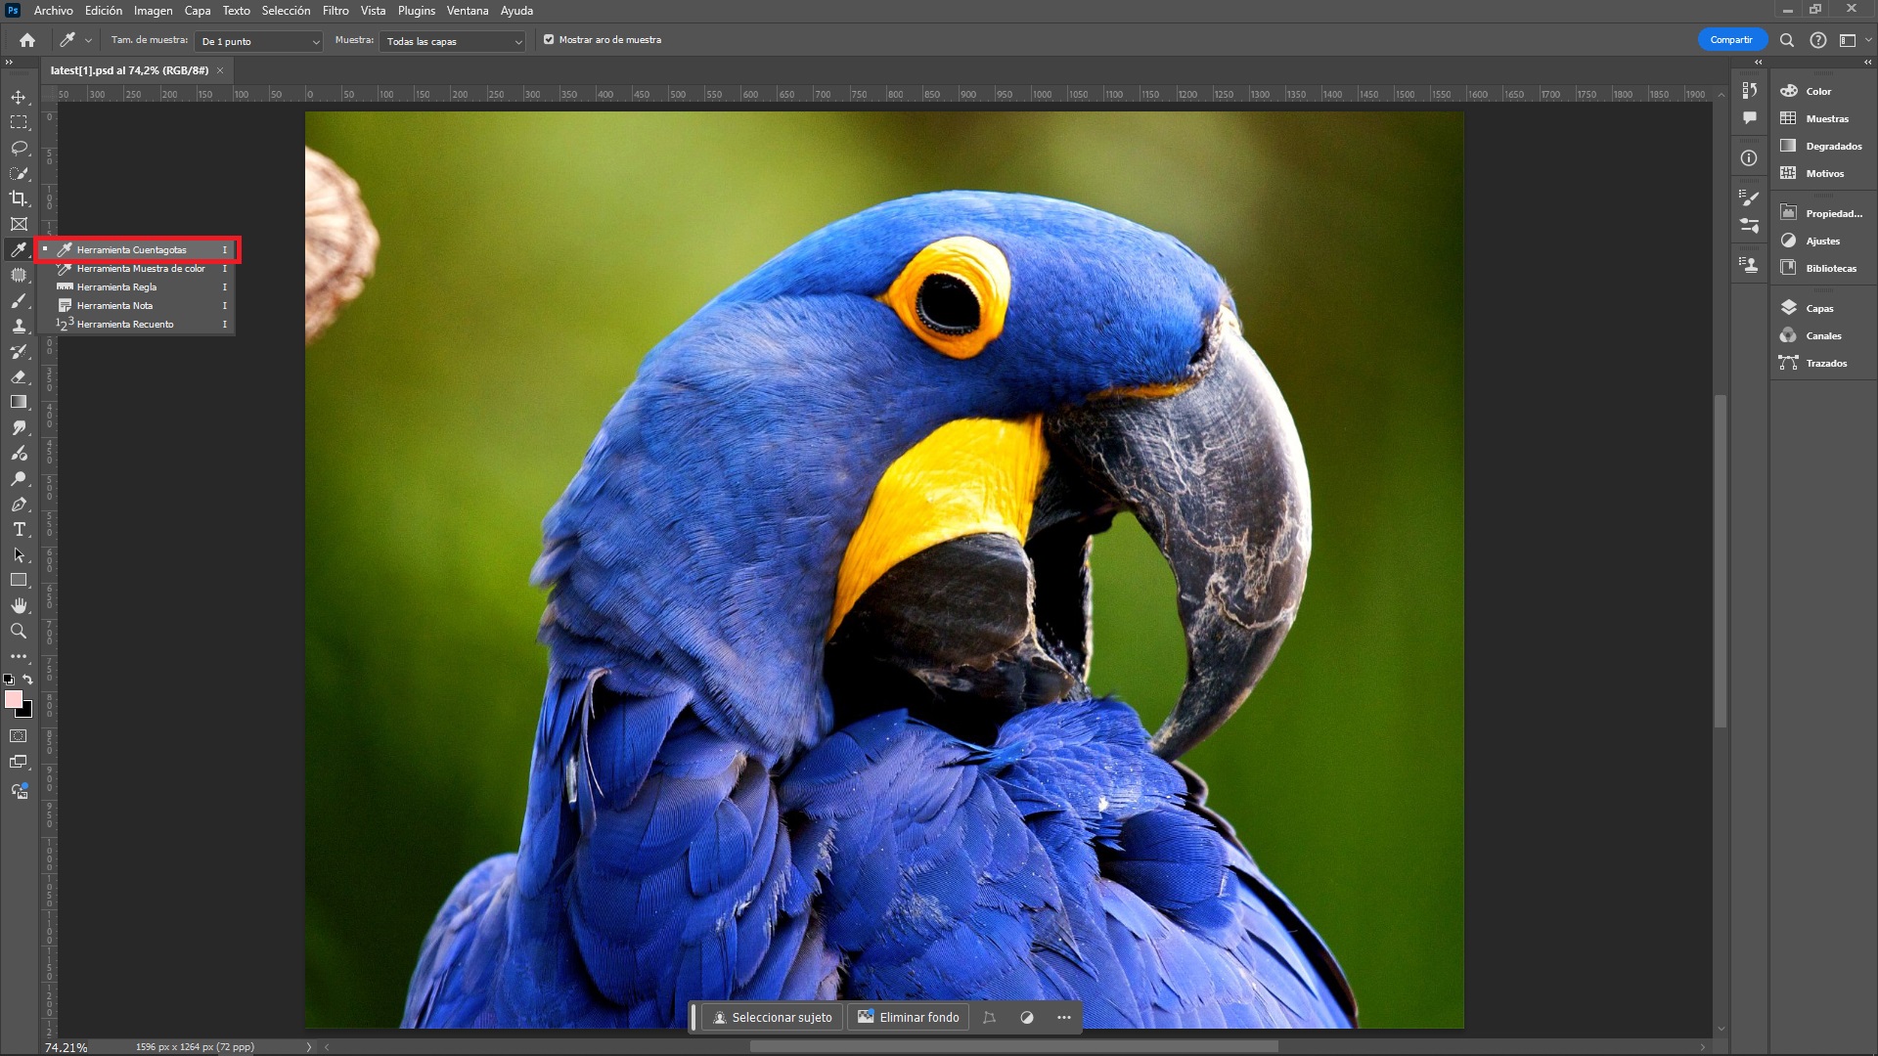The height and width of the screenshot is (1056, 1878).
Task: Select the Smudge tool
Action: pos(19,427)
